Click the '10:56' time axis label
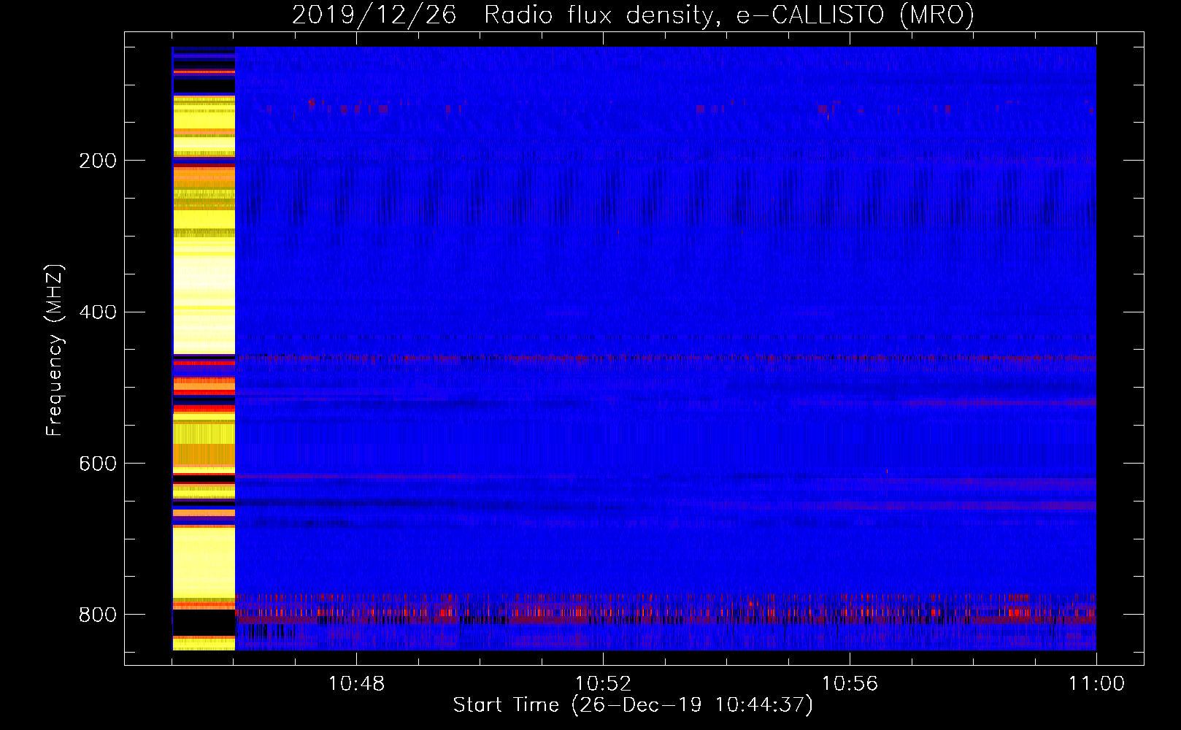Screen dimensions: 1181x730 (x=850, y=684)
